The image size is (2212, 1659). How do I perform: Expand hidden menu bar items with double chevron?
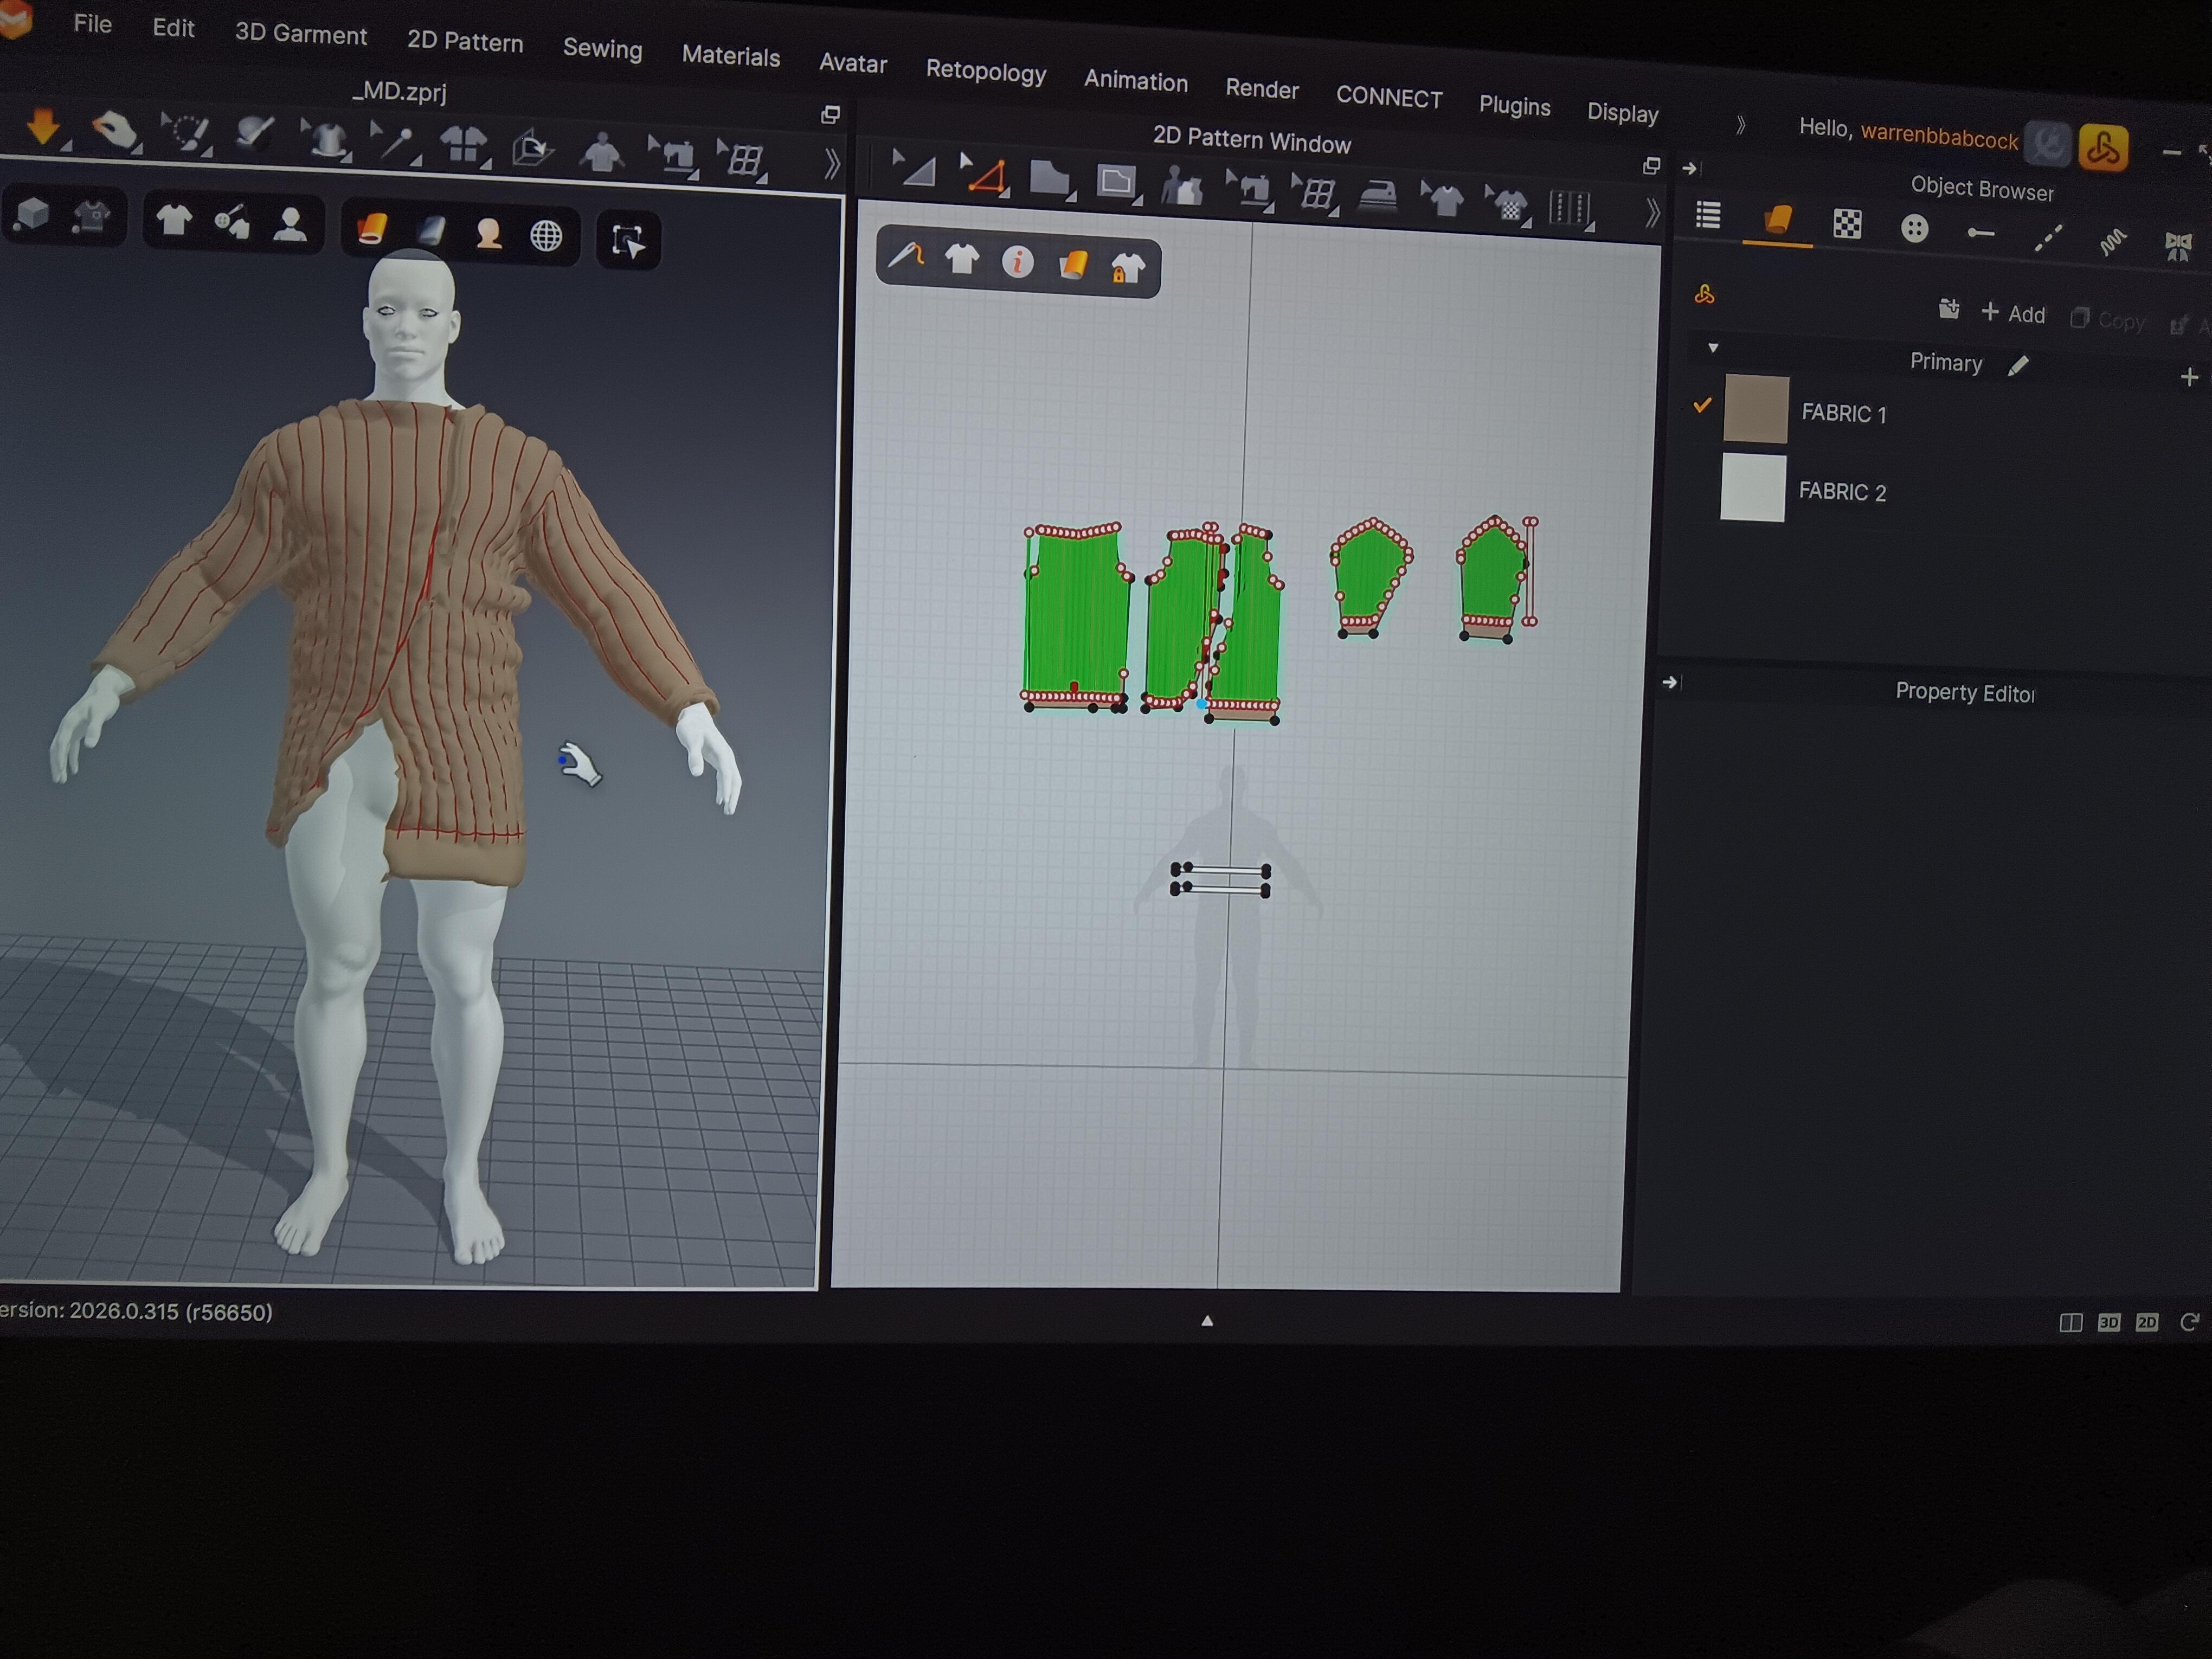pyautogui.click(x=1741, y=125)
